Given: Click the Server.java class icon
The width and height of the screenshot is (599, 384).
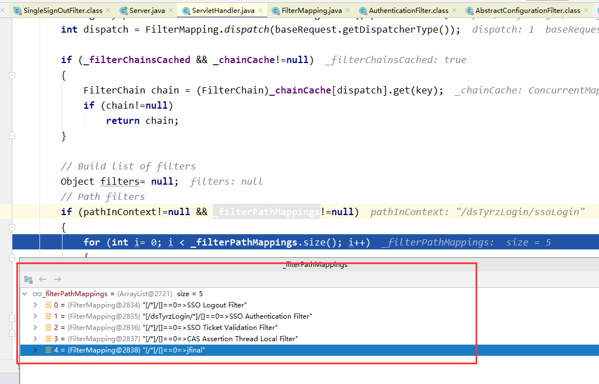Looking at the screenshot, I should (123, 11).
